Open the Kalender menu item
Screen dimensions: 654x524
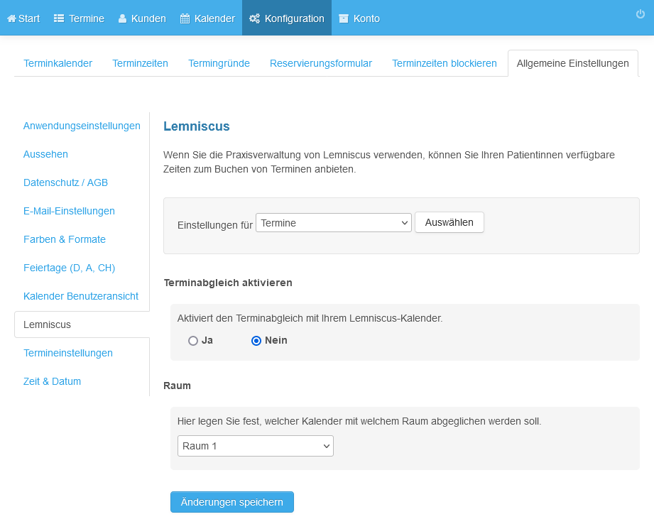208,18
